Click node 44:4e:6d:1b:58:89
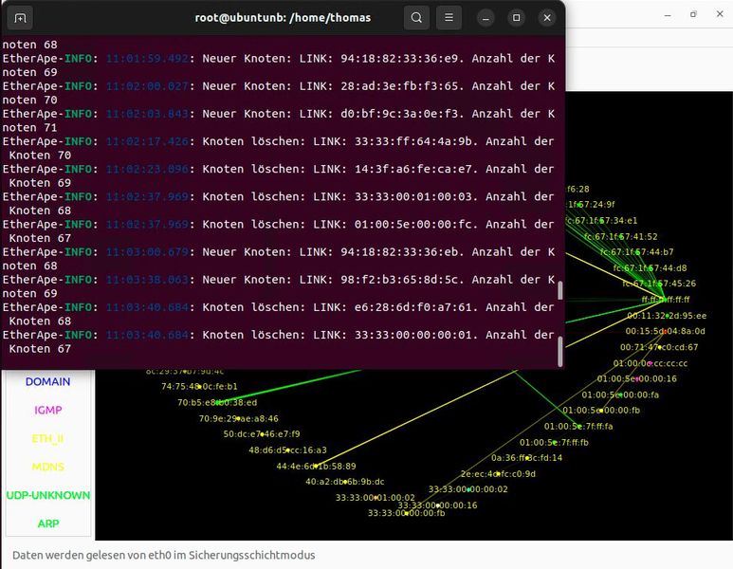Viewport: 733px width, 569px height. 316,467
